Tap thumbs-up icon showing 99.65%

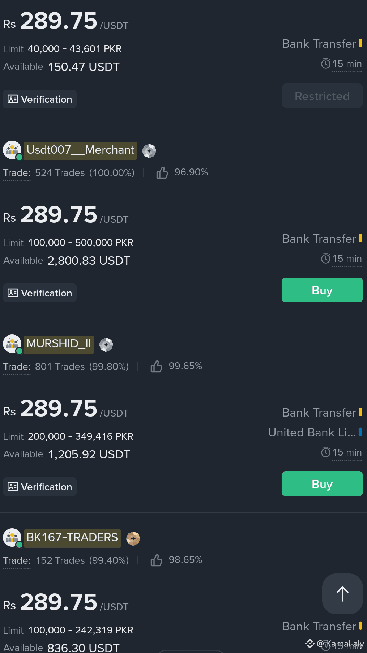156,367
